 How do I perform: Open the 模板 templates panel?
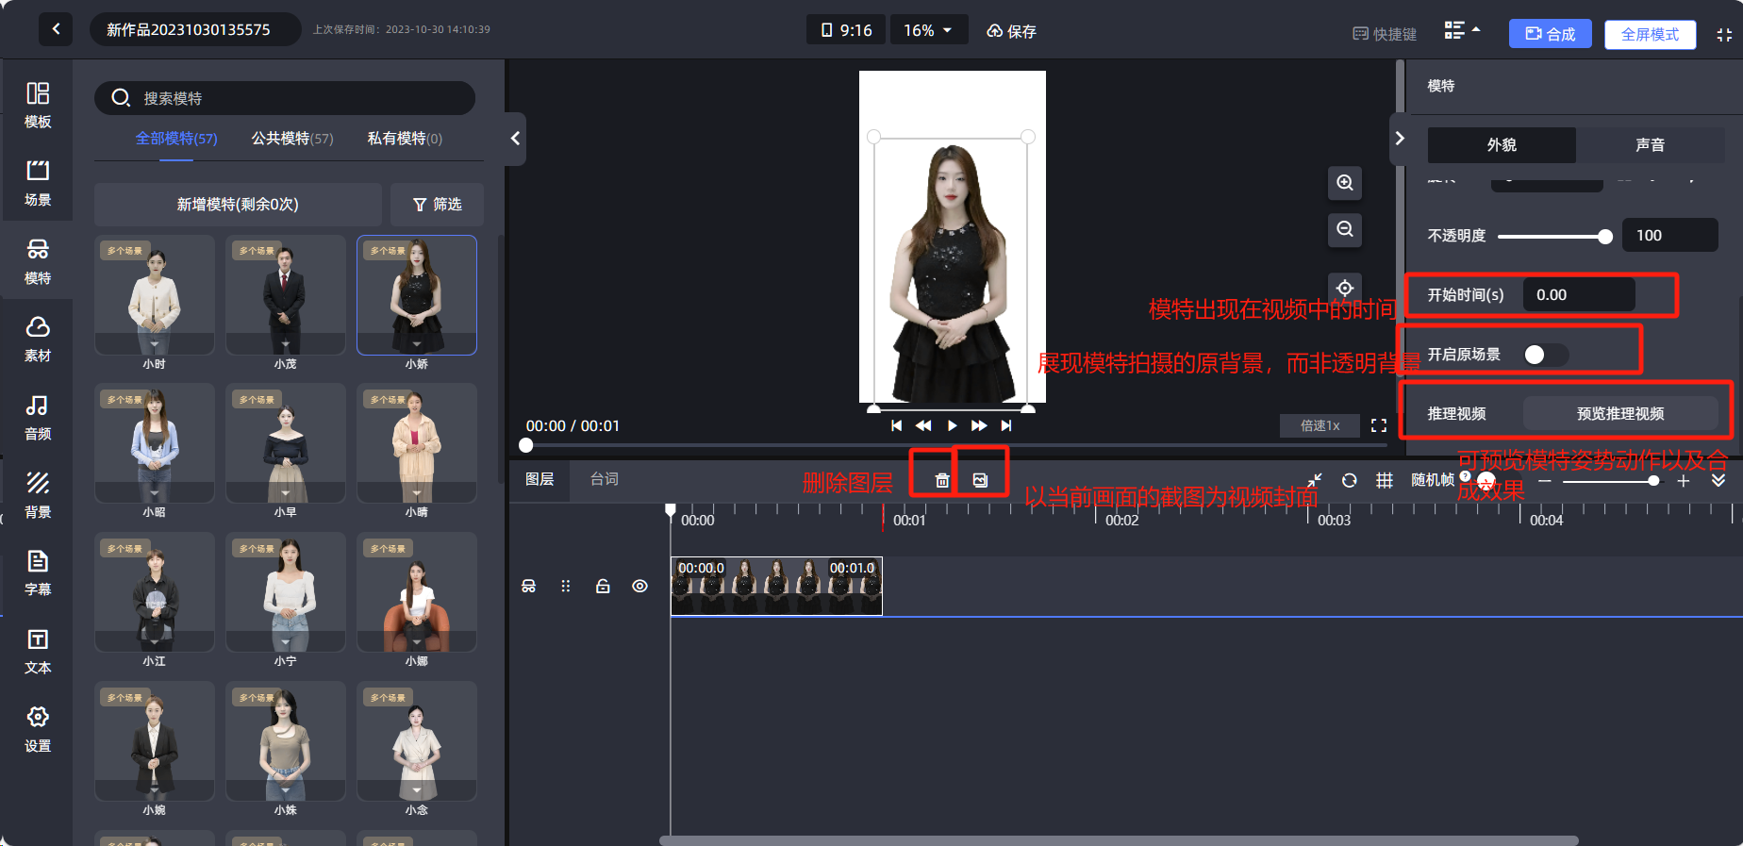[x=38, y=105]
